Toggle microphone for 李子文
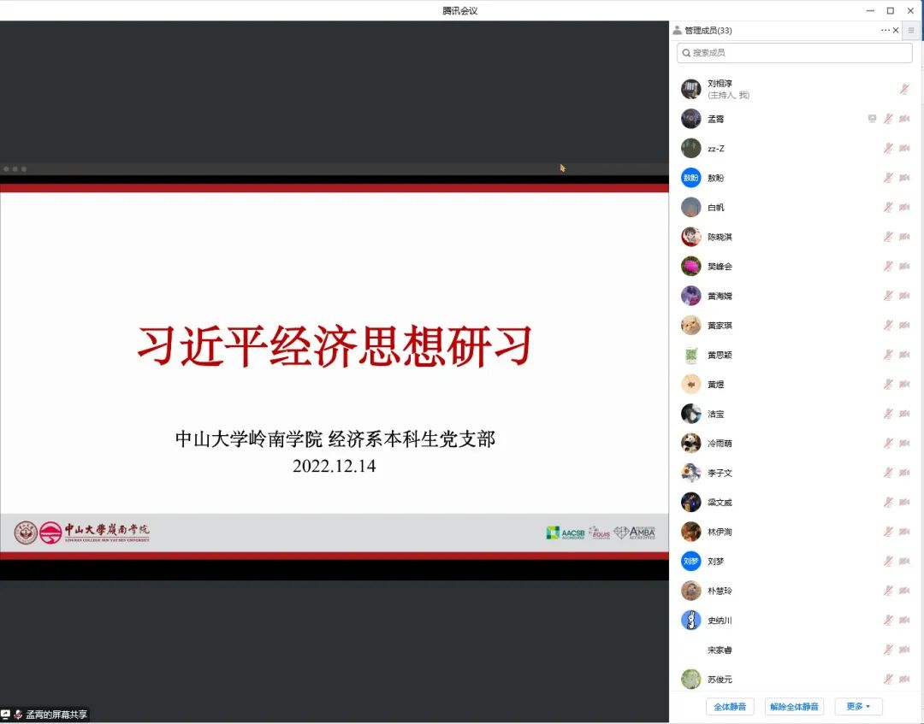The height and width of the screenshot is (724, 924). click(889, 473)
